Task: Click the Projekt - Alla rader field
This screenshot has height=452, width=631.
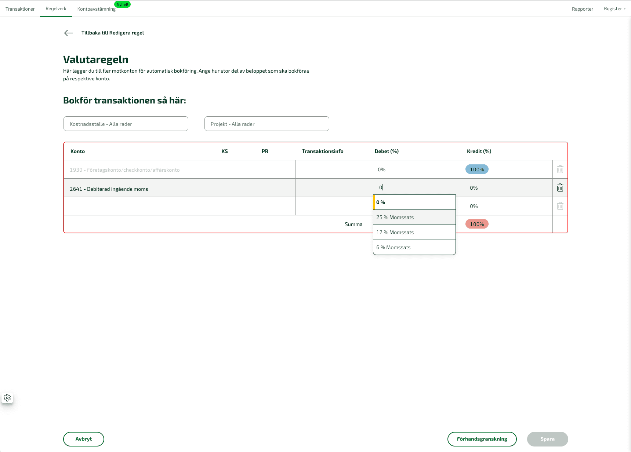Action: pyautogui.click(x=266, y=124)
